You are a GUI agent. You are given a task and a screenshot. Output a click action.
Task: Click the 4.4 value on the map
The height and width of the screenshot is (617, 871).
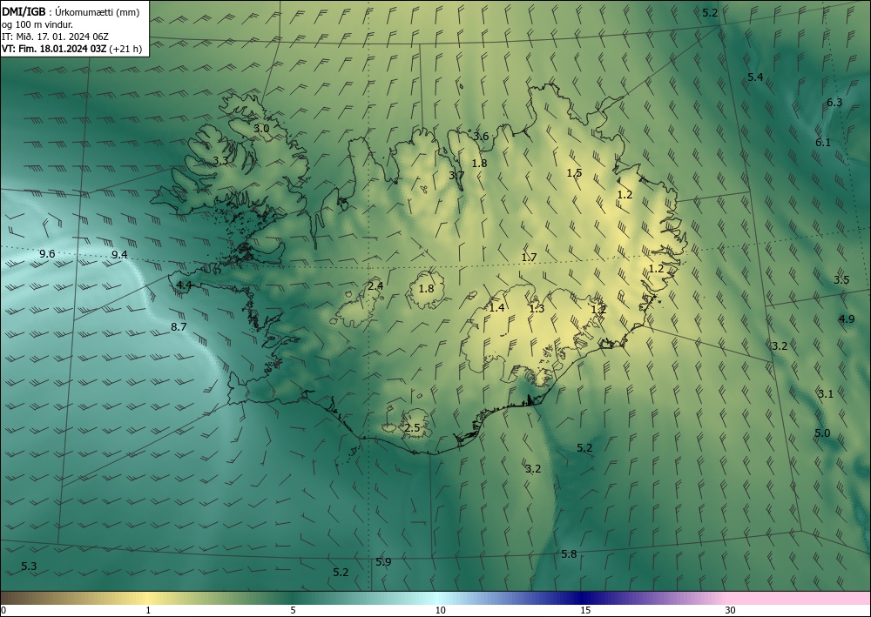point(184,285)
